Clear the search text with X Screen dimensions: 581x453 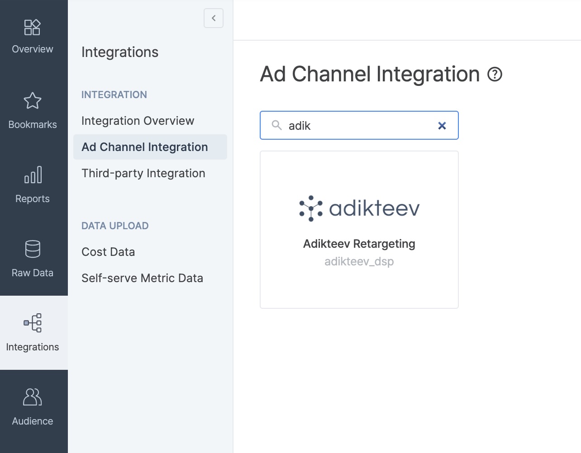[442, 126]
